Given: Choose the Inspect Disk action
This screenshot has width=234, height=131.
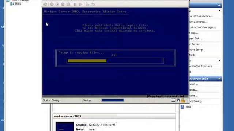Looking at the screenshot, I should click(x=195, y=39).
